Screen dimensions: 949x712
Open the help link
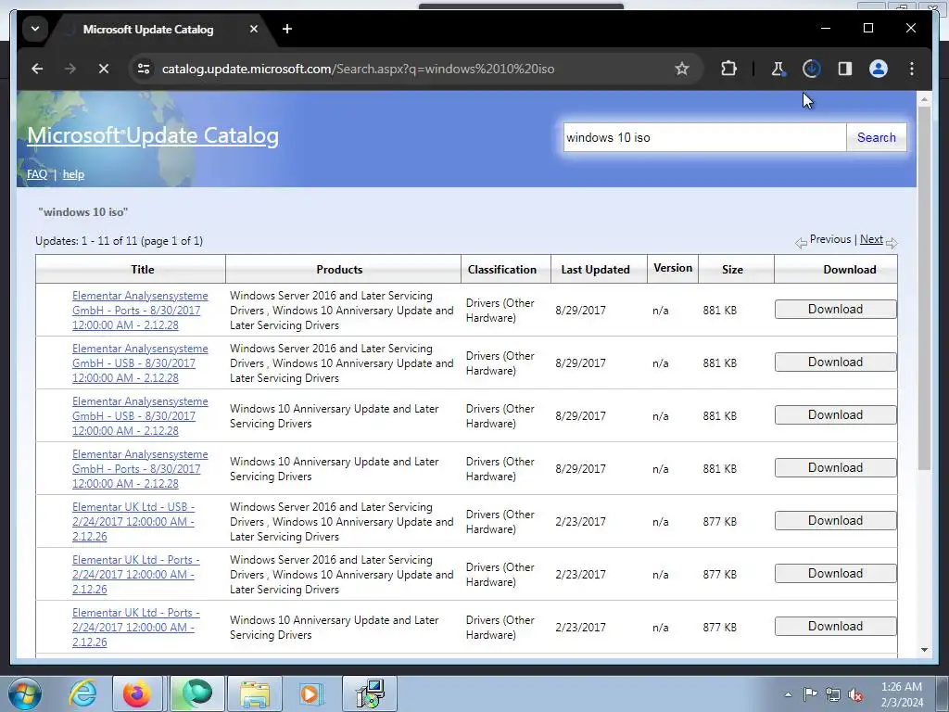[73, 174]
